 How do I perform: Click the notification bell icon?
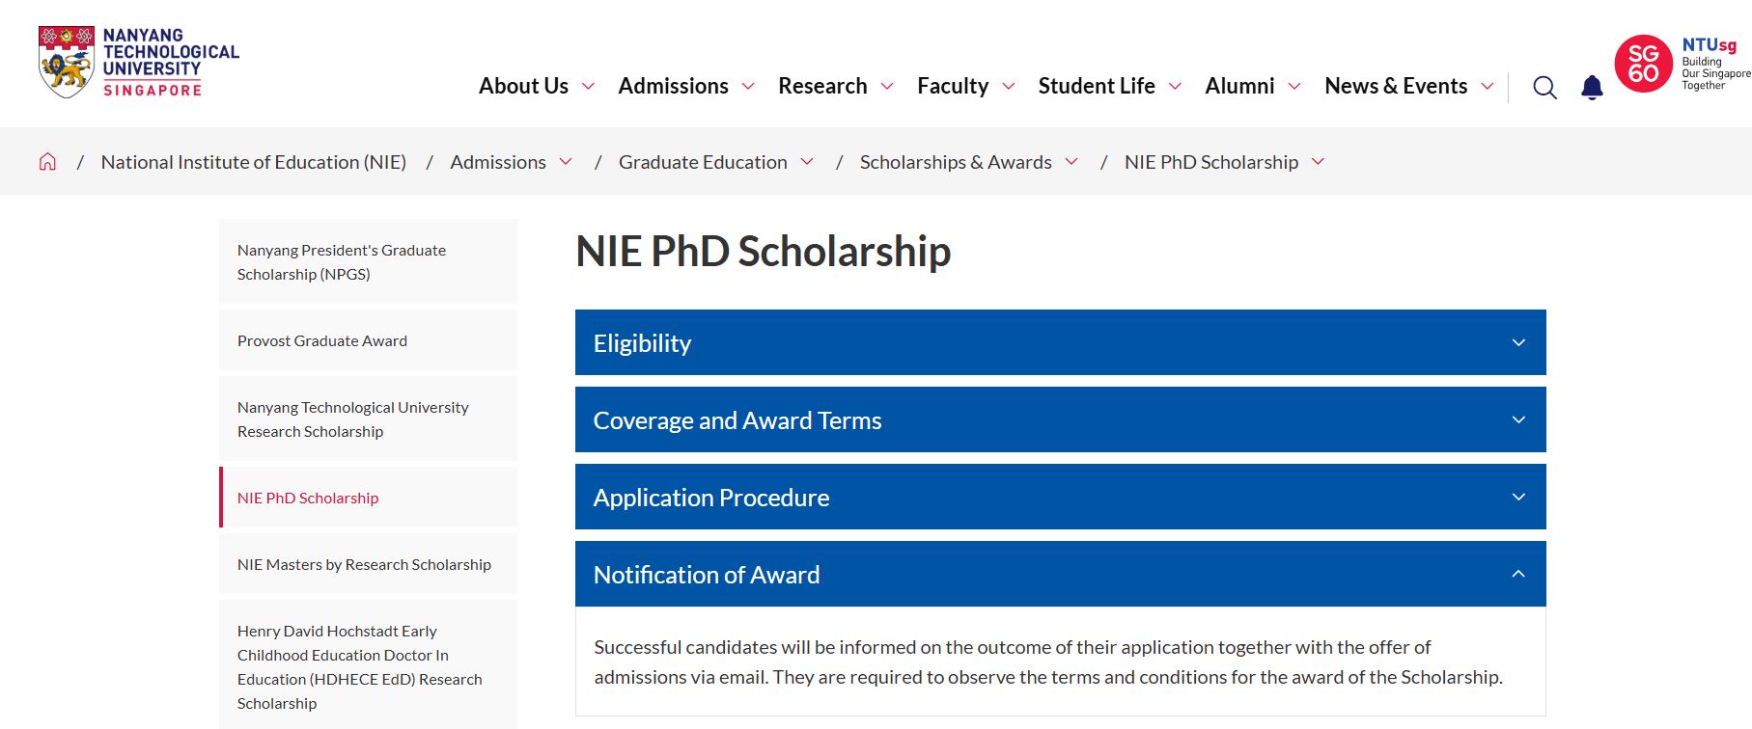1592,88
